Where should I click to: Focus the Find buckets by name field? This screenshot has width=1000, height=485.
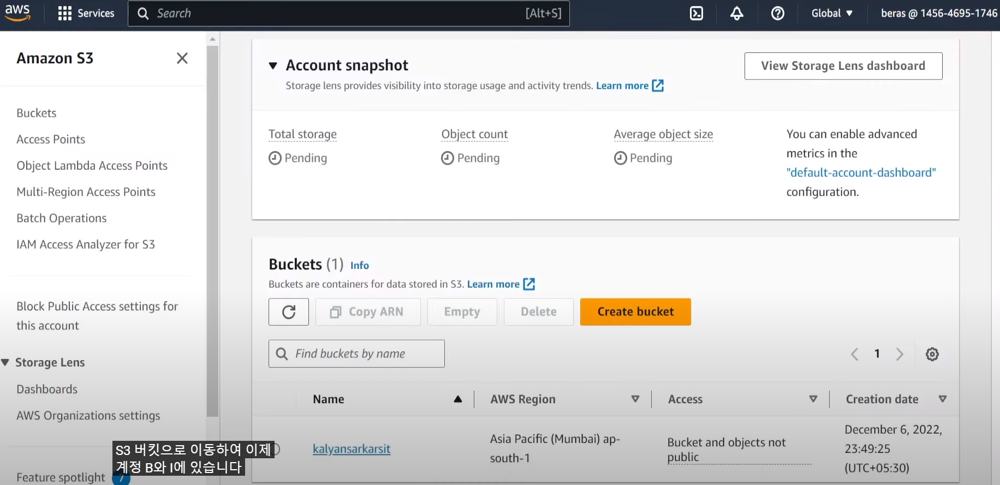356,354
